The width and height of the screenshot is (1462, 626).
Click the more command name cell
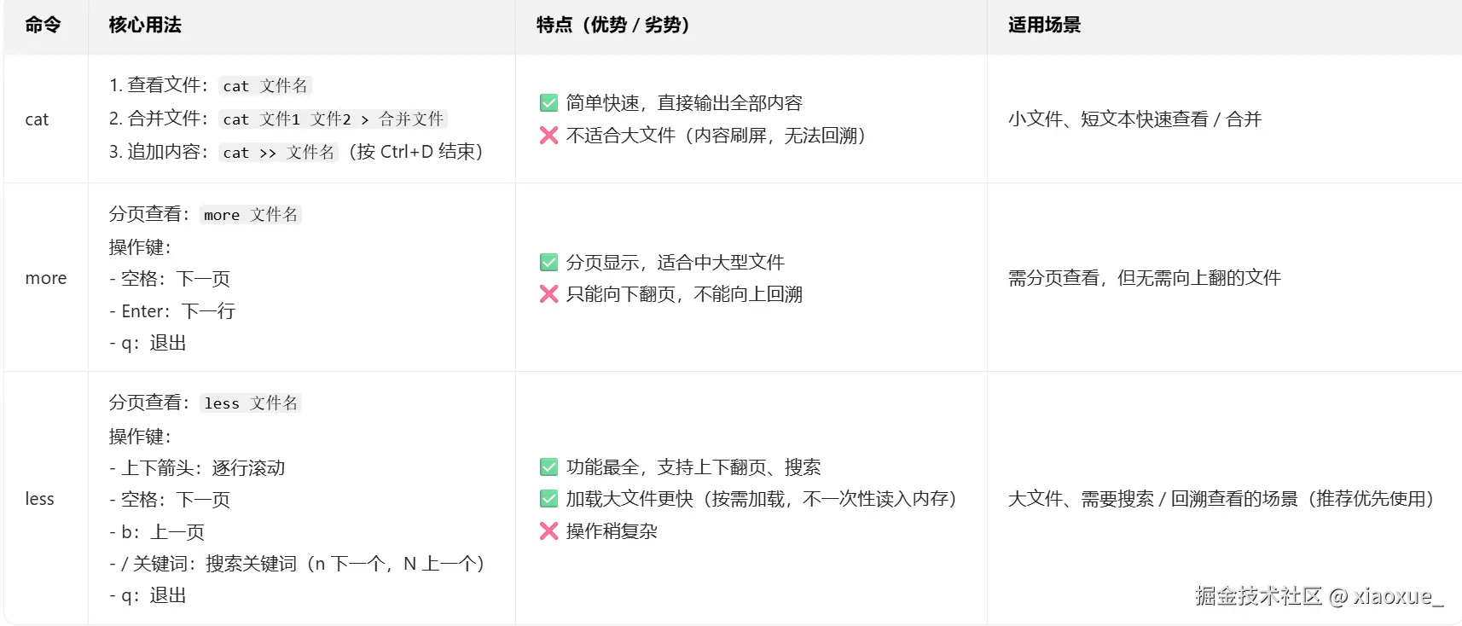coord(46,278)
